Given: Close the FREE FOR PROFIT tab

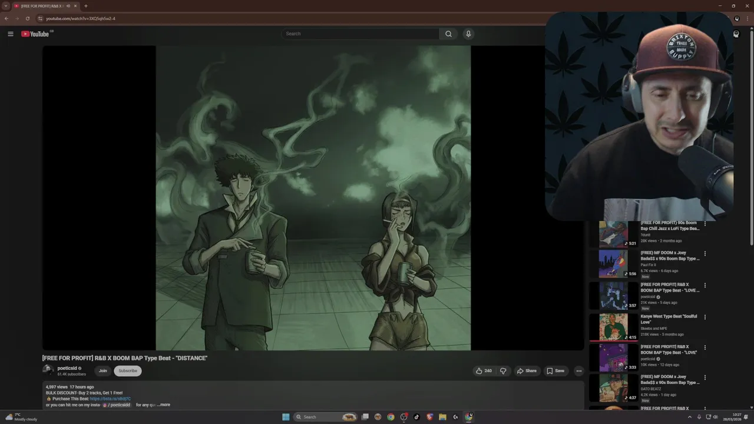Looking at the screenshot, I should point(75,6).
